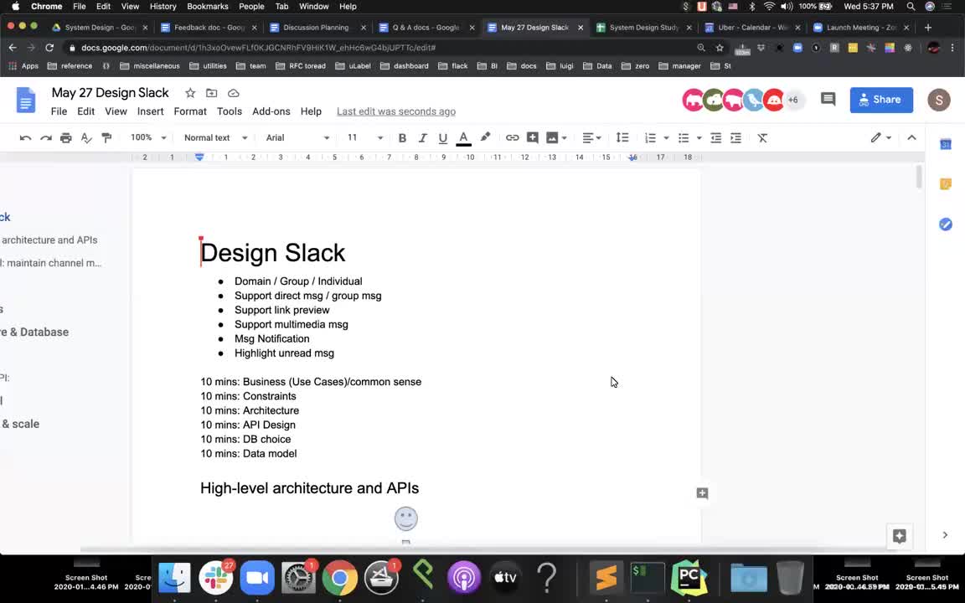Click the Print icon

tap(66, 138)
